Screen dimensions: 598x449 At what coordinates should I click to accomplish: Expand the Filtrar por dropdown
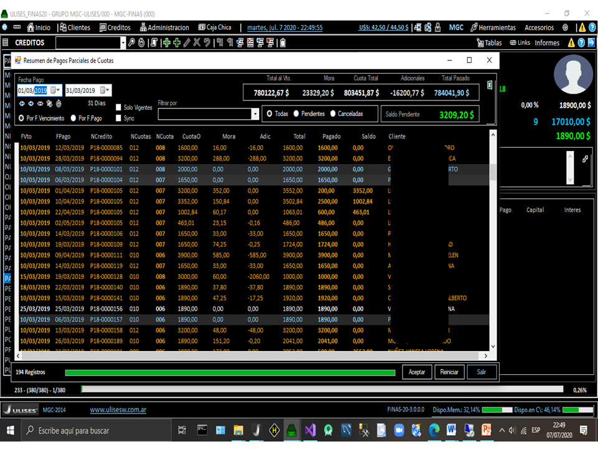[255, 114]
